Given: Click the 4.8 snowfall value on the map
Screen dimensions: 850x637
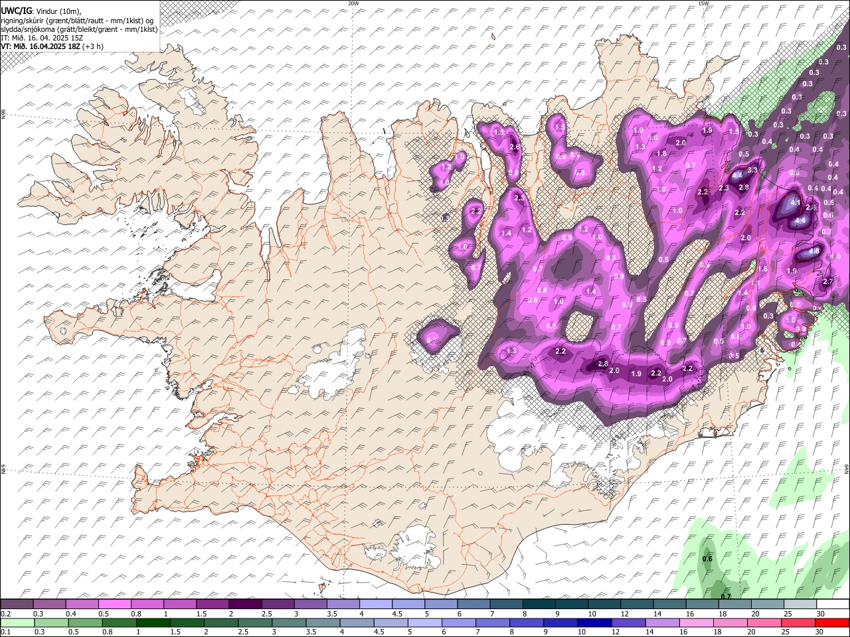Looking at the screenshot, I should [815, 251].
